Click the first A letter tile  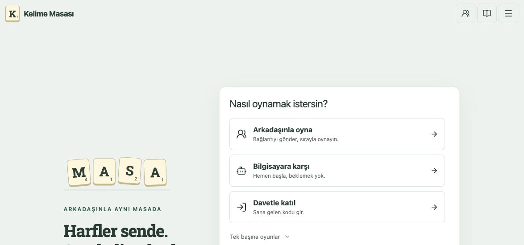[104, 171]
